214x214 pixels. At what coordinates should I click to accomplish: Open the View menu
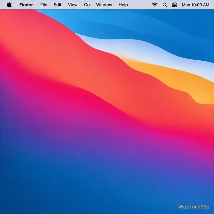pos(72,5)
